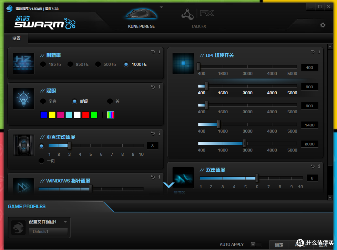The image size is (337, 250).
Task: Reset vertical scroll speed (垂直滚动速度) section
Action: (x=153, y=134)
